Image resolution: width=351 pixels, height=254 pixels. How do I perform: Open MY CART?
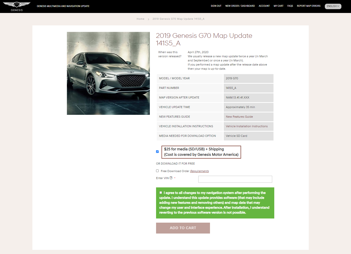tap(278, 6)
